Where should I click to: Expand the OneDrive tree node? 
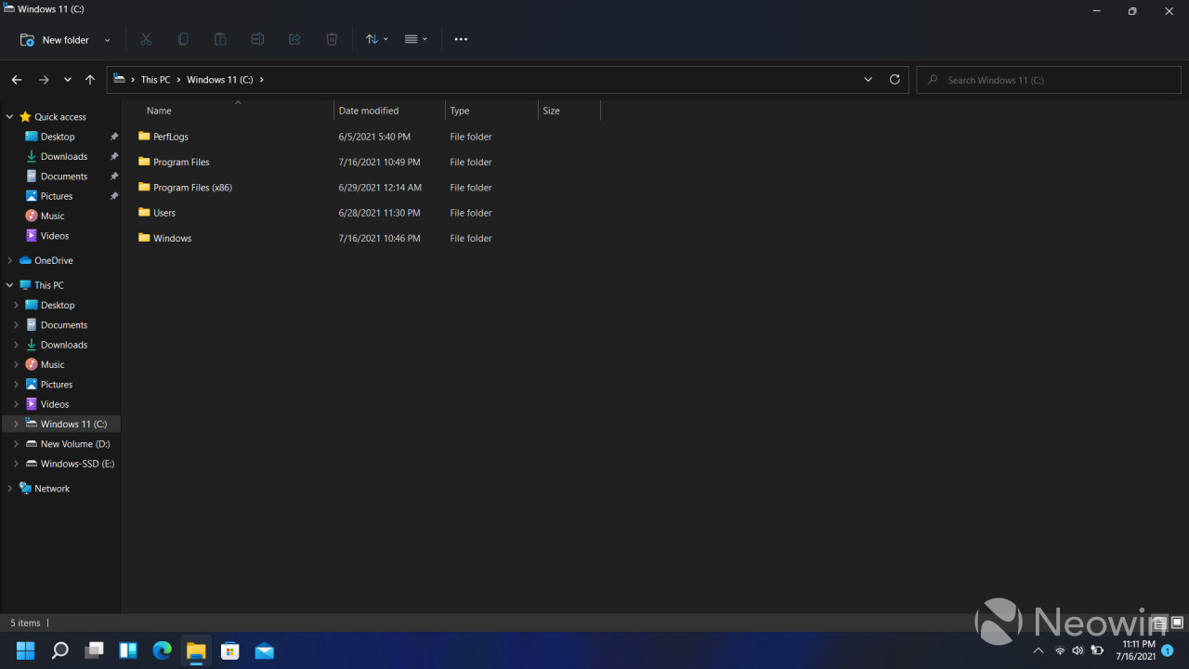tap(10, 261)
